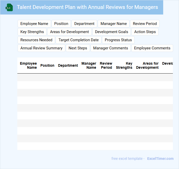
Task: Open the ExcelTimer.com link
Action: (160, 159)
